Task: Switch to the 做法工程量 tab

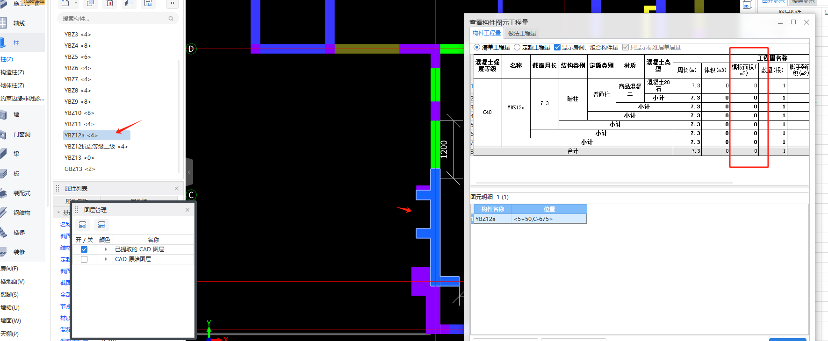Action: (522, 34)
